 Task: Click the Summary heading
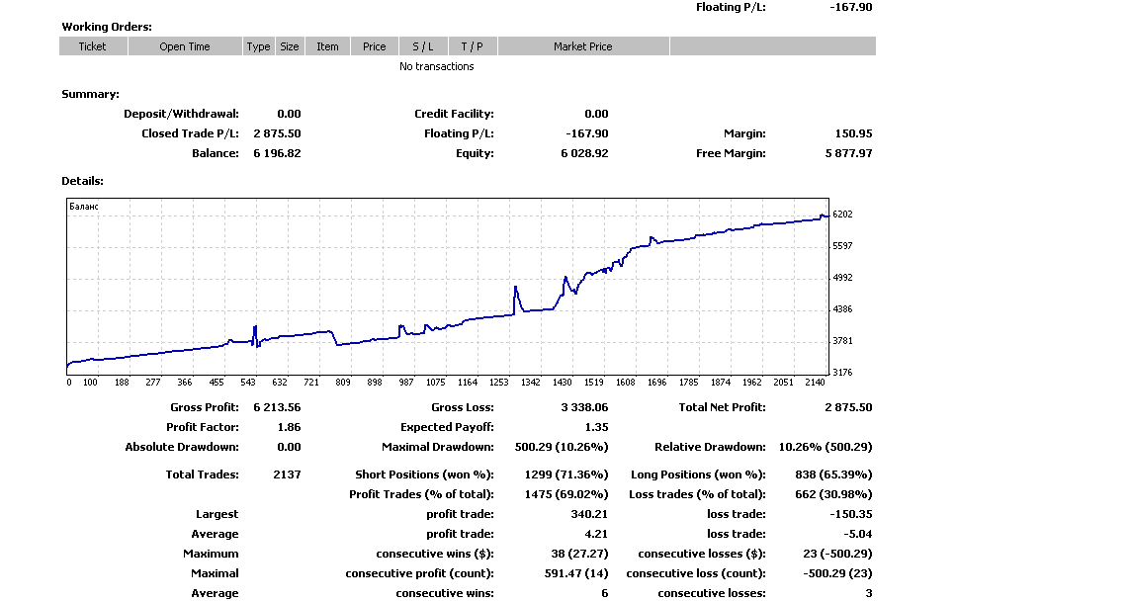90,94
